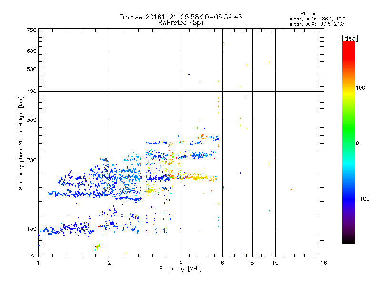Click the y-axis tick label '300'
Image resolution: width=381 pixels, height=286 pixels.
tap(31, 120)
